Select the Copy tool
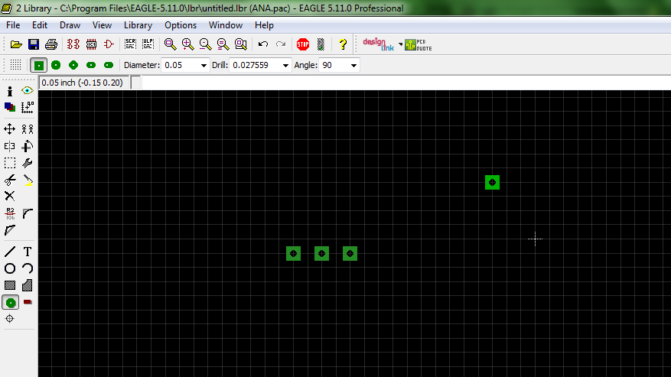The height and width of the screenshot is (377, 671). click(x=28, y=128)
